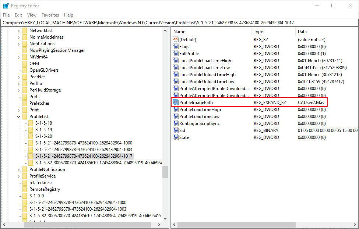Click the 0x01d4ebcb (30731211) data value
This screenshot has height=229, width=359.
click(320, 61)
